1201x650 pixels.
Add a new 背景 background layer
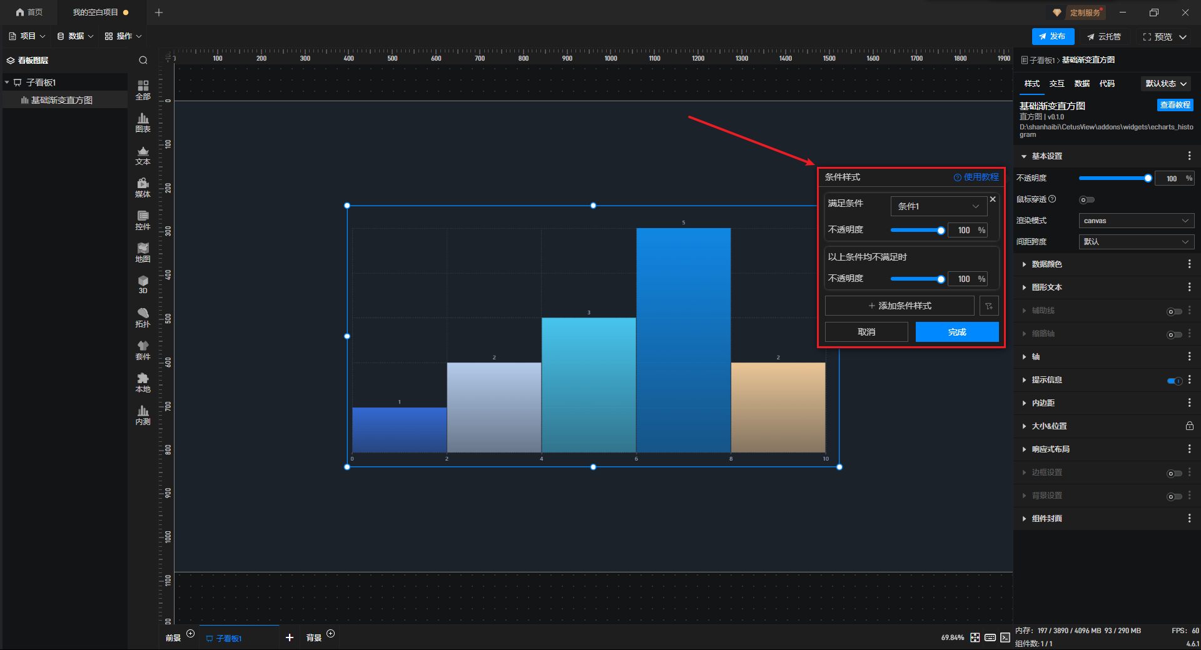click(x=331, y=634)
